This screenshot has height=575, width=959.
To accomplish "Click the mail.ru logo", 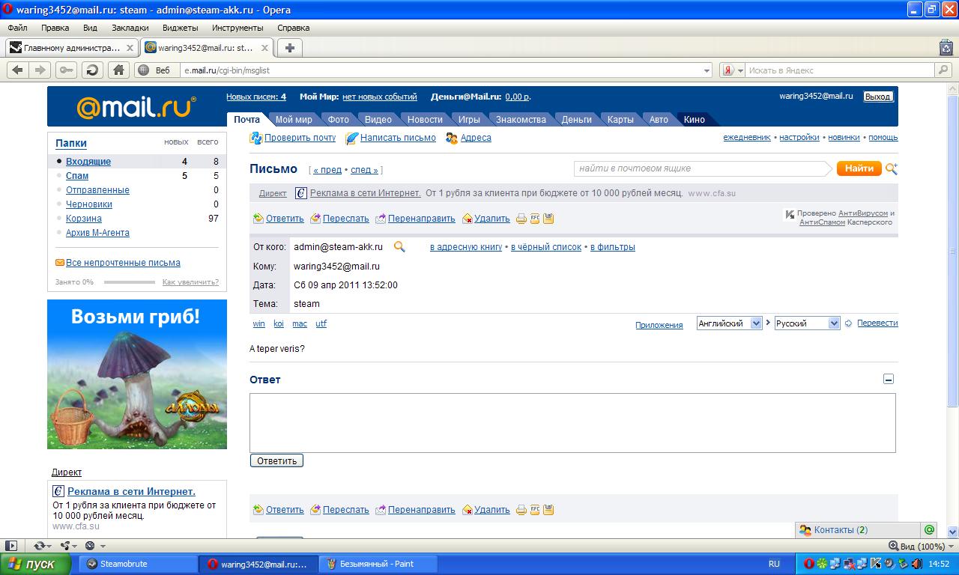I will click(x=136, y=107).
